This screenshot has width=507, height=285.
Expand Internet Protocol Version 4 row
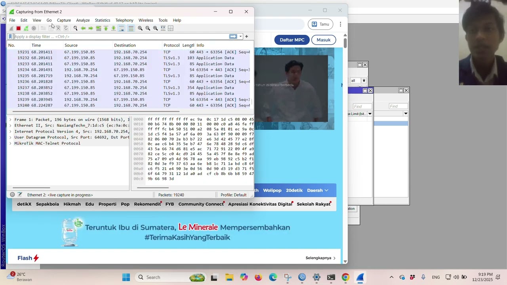coord(11,131)
